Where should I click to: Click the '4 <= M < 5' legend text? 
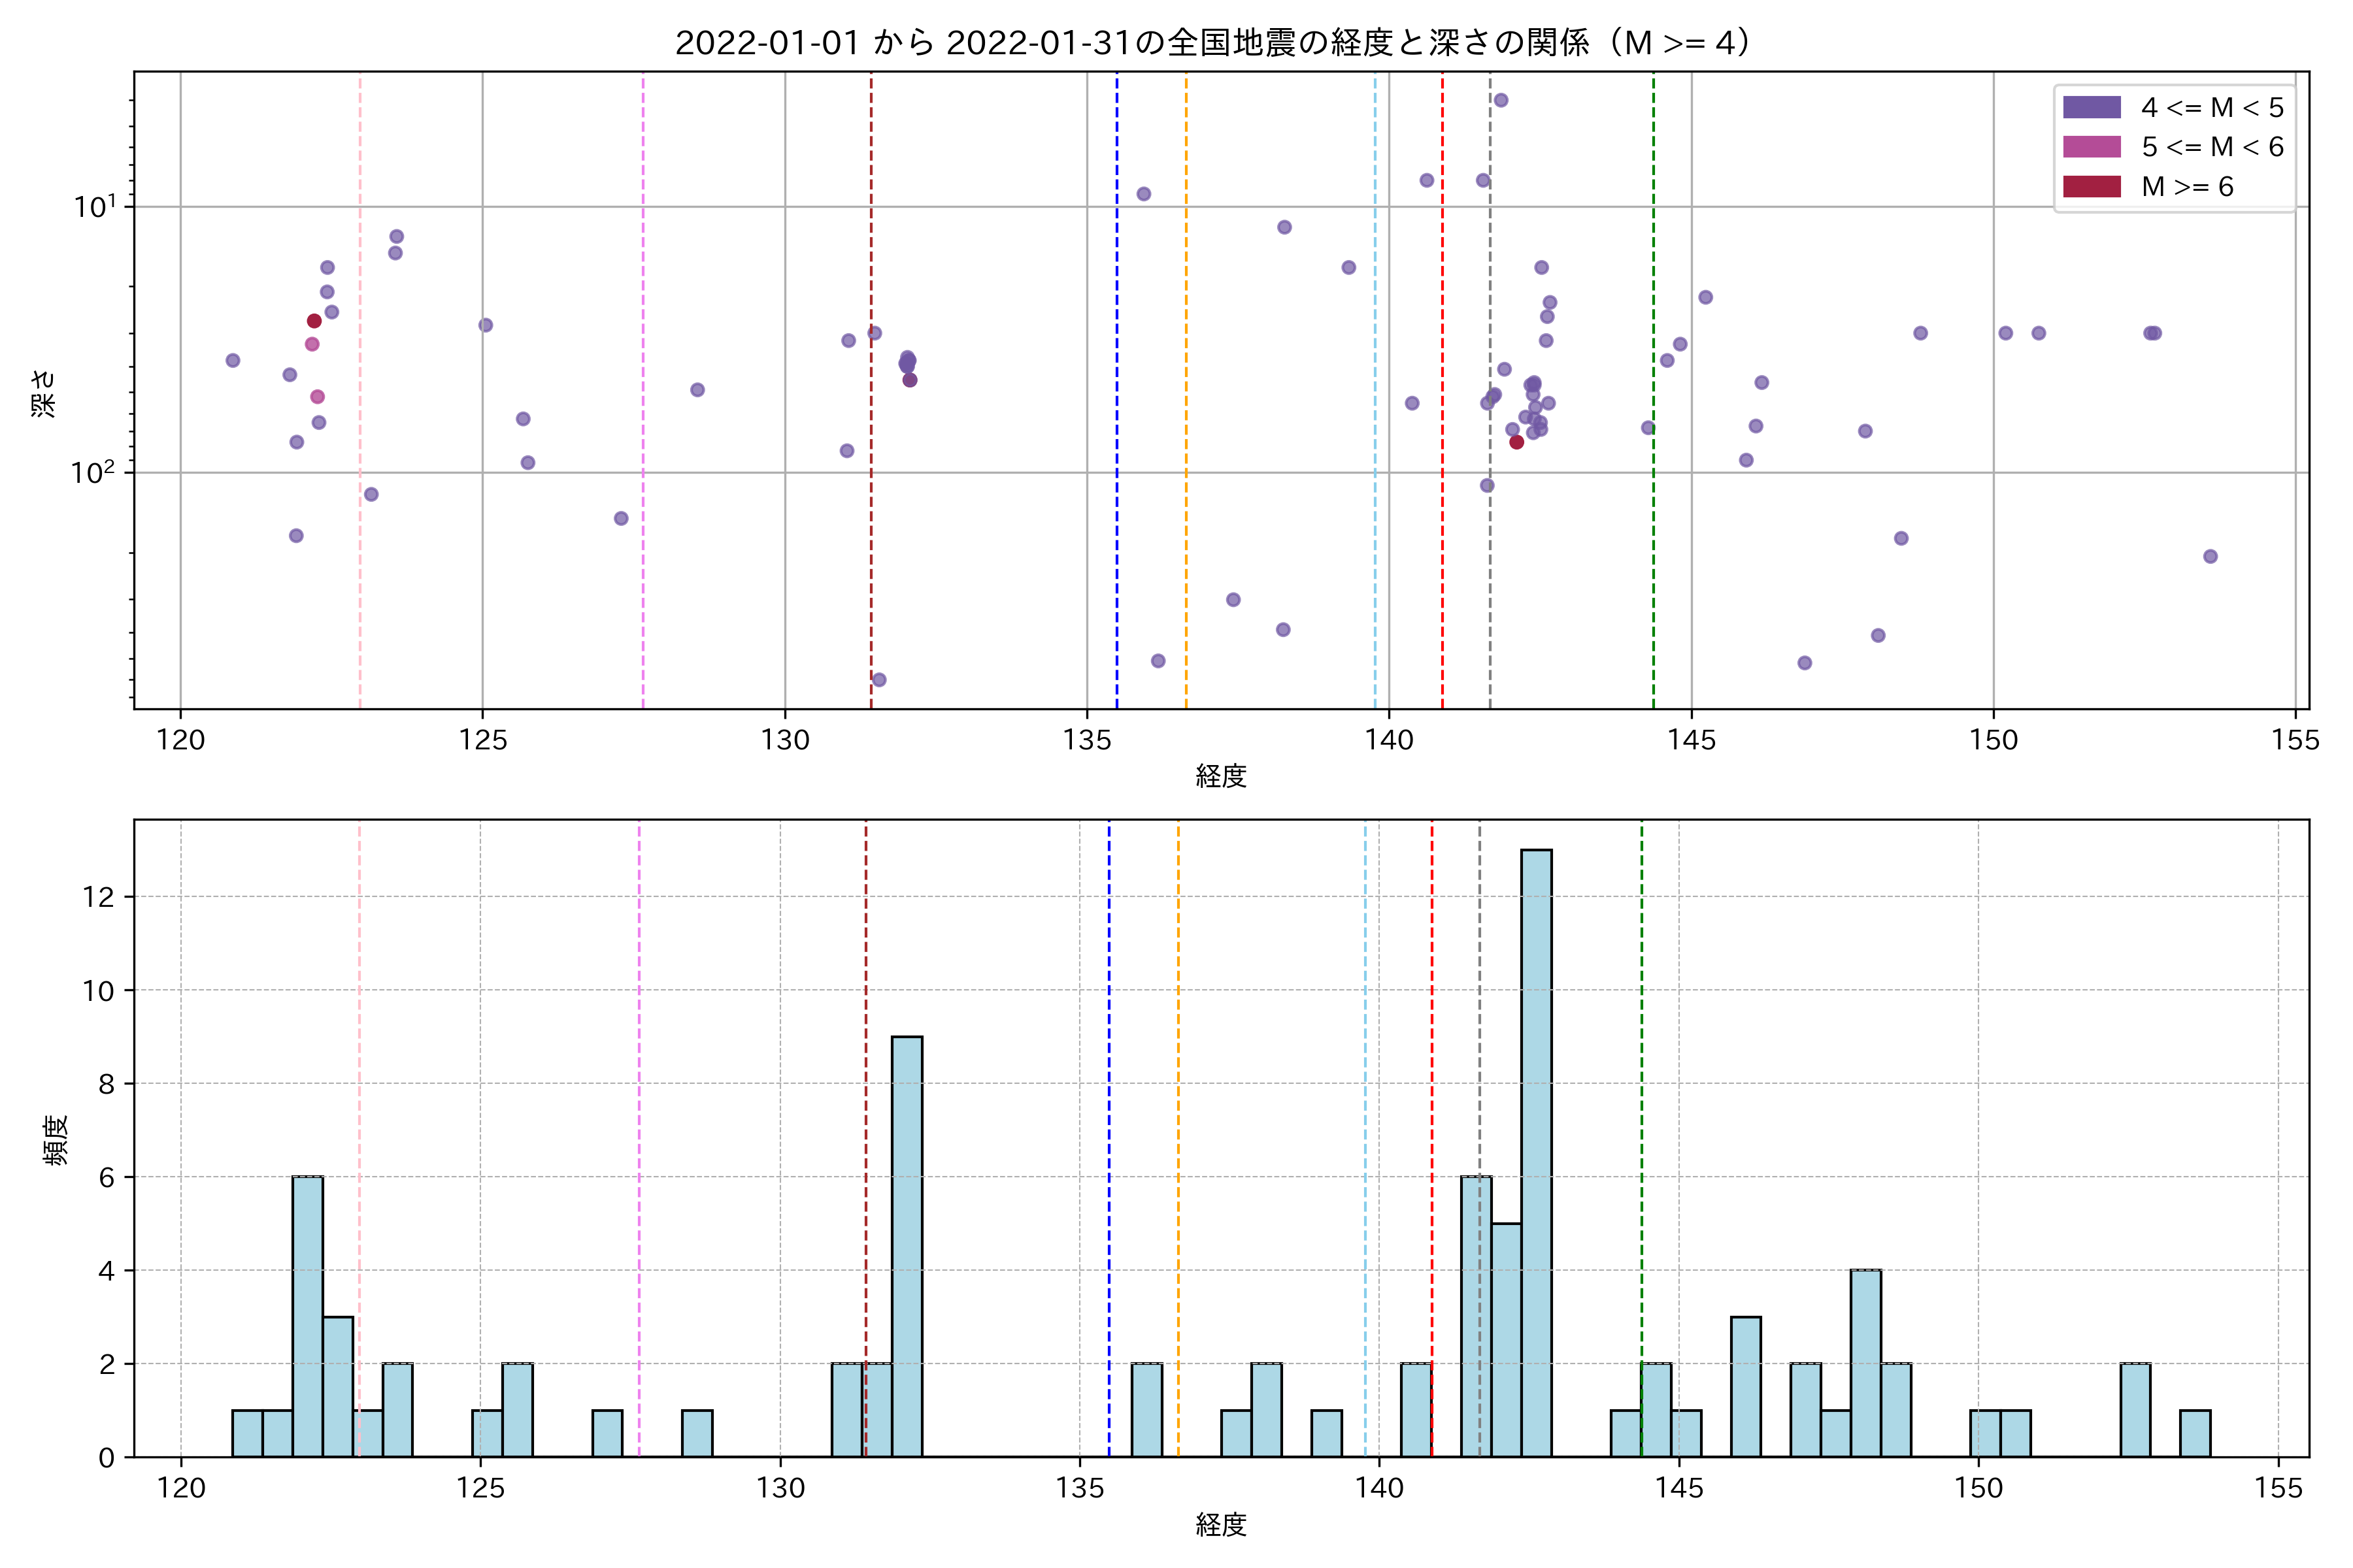pos(2212,107)
